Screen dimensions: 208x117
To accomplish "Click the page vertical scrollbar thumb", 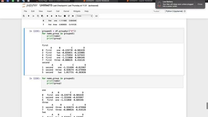I will [207, 106].
